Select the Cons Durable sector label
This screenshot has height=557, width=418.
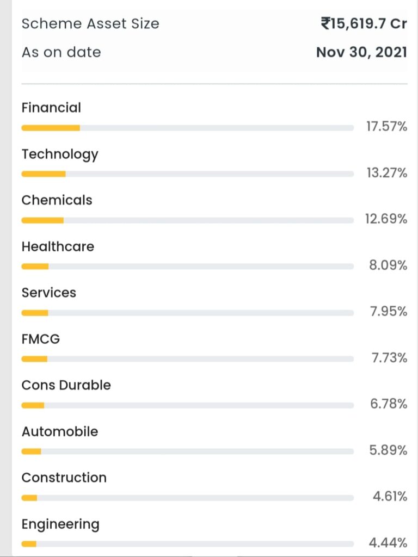pyautogui.click(x=66, y=385)
